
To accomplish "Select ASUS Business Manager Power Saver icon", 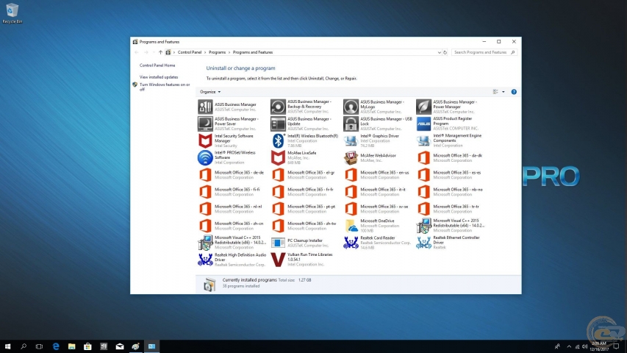I will click(x=205, y=124).
